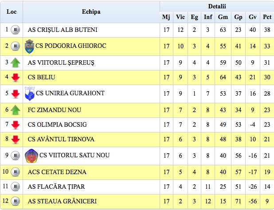Open the CS Beliu team link

41,78
